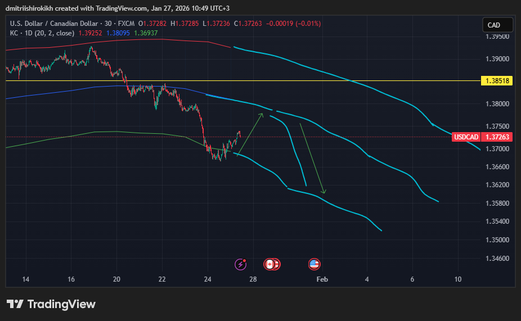This screenshot has height=321, width=521.
Task: Click the Canadian flag economic event icon
Action: click(270, 264)
